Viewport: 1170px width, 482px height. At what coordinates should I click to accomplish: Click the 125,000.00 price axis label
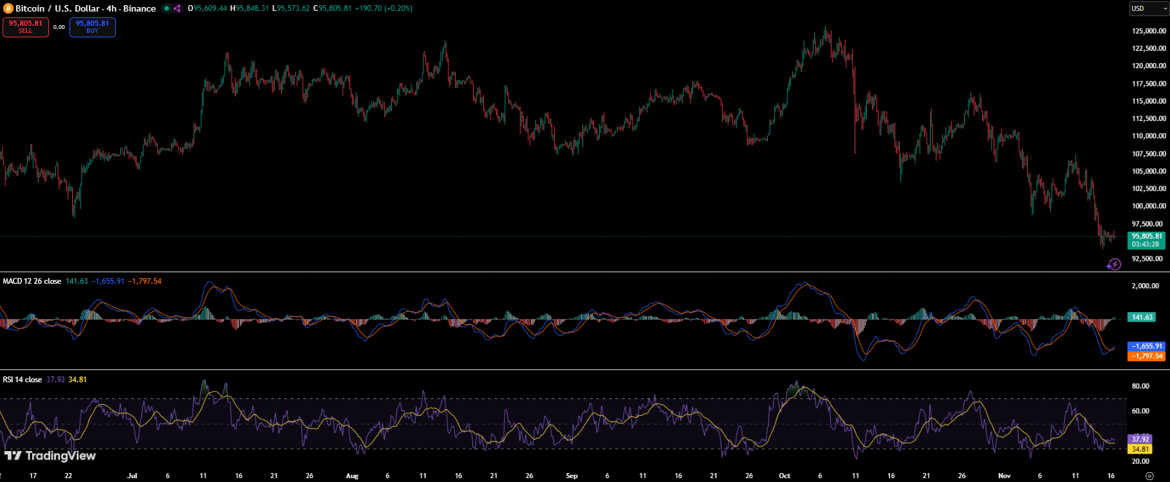pos(1149,31)
